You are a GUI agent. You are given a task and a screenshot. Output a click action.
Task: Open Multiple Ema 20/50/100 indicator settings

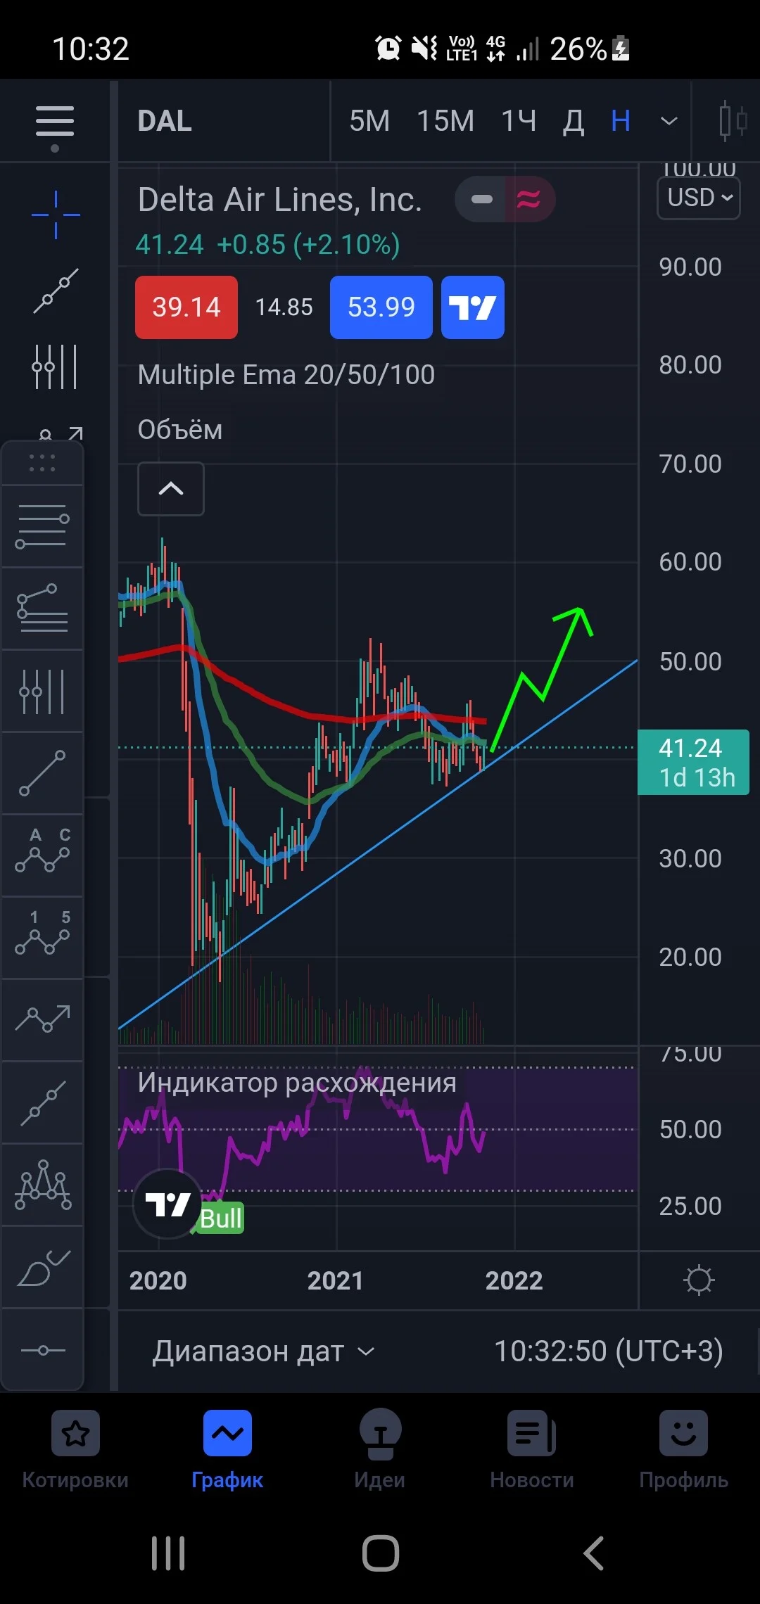click(x=286, y=374)
